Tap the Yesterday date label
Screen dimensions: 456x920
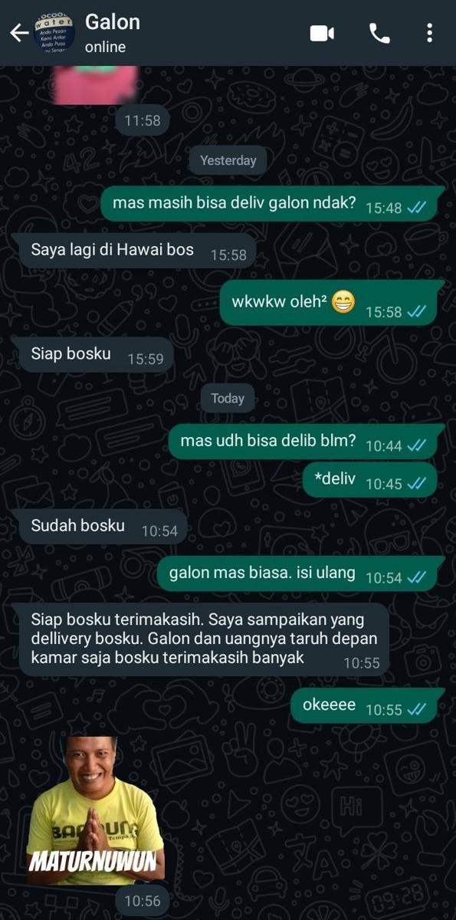228,160
